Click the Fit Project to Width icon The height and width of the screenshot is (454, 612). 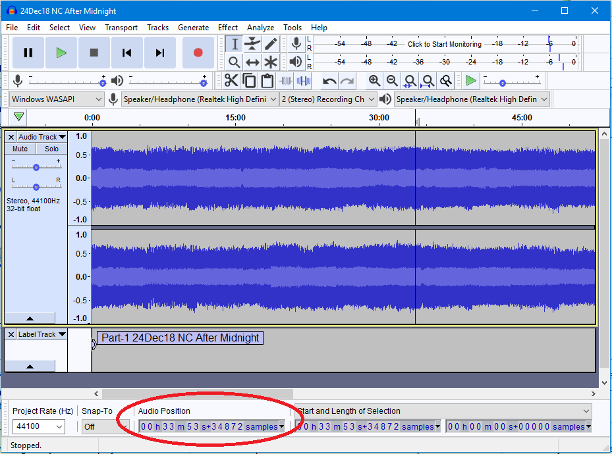click(x=428, y=80)
